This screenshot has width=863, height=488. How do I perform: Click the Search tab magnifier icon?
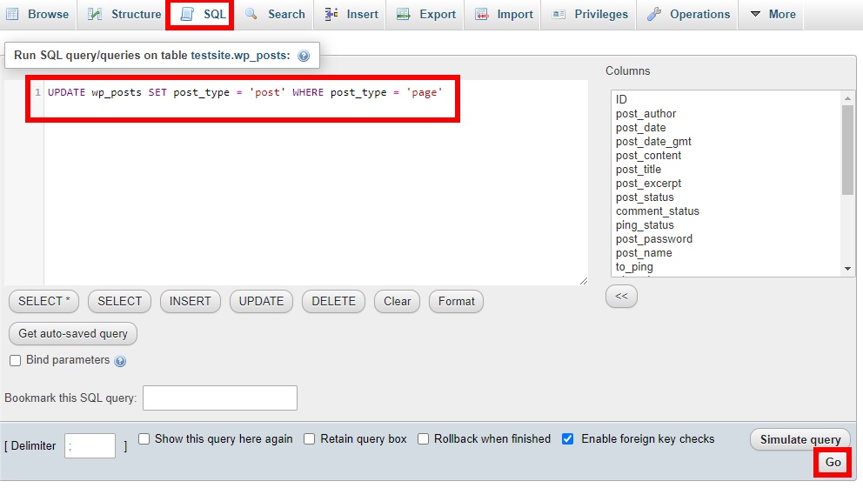pos(251,14)
